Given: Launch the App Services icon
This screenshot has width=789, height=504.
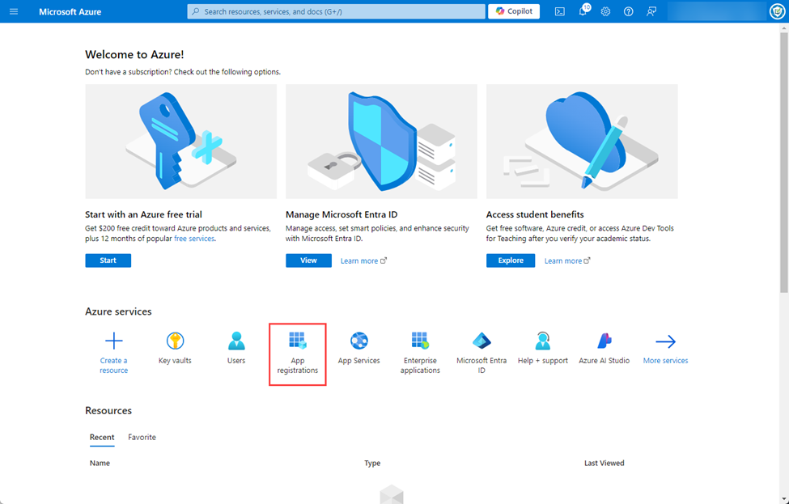Looking at the screenshot, I should coord(358,341).
